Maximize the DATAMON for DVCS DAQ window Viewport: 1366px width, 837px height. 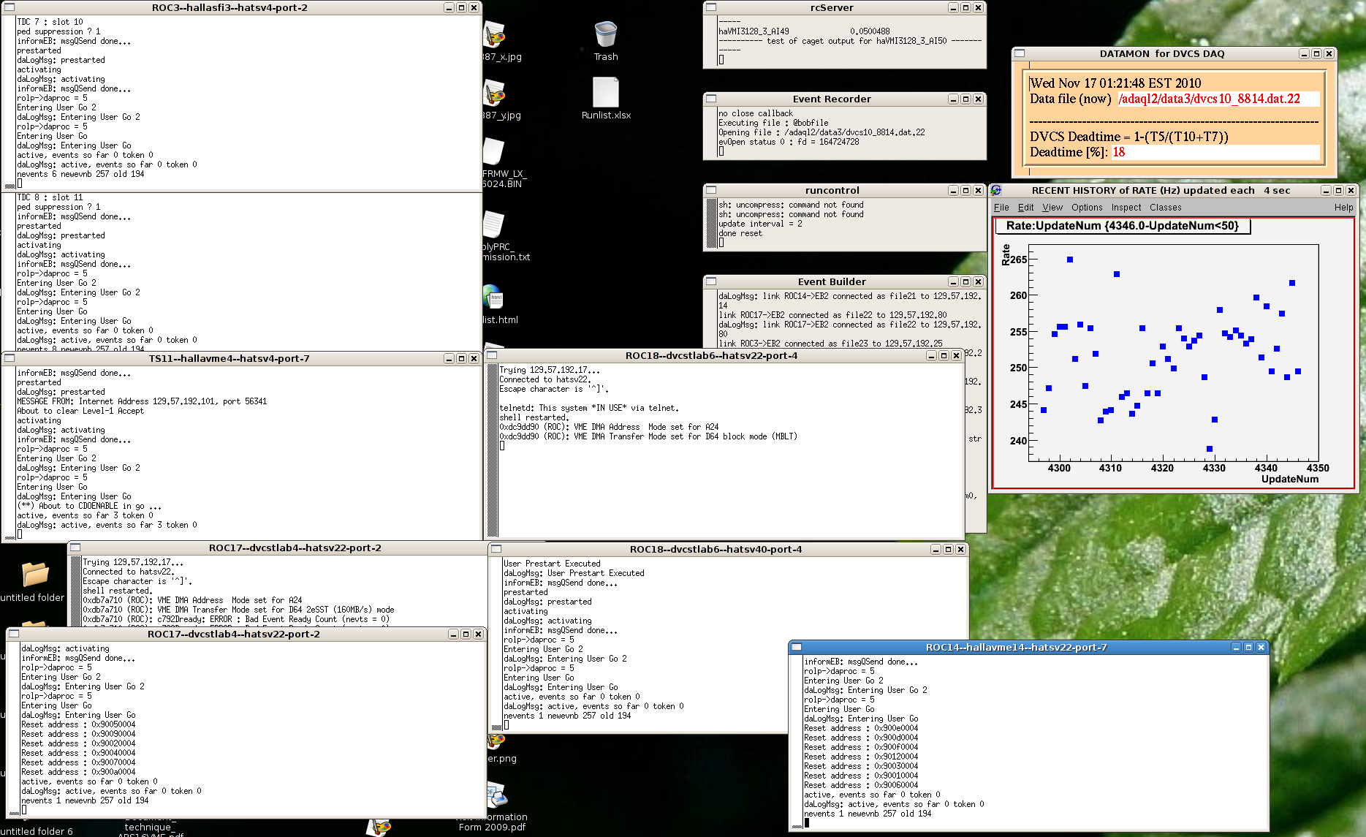coord(1316,53)
